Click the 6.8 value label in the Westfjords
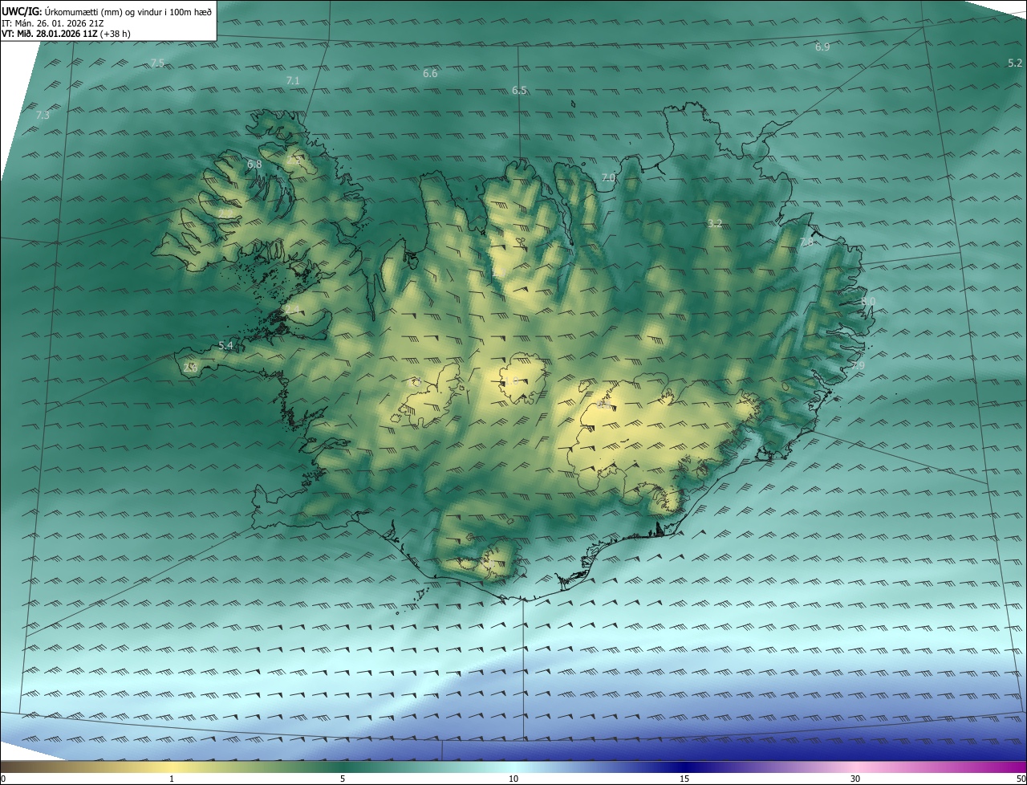 pos(254,164)
